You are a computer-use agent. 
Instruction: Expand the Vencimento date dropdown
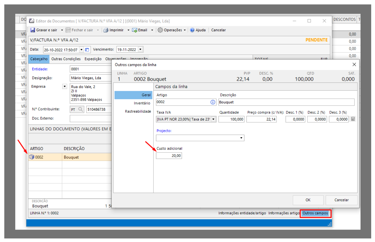[140, 49]
